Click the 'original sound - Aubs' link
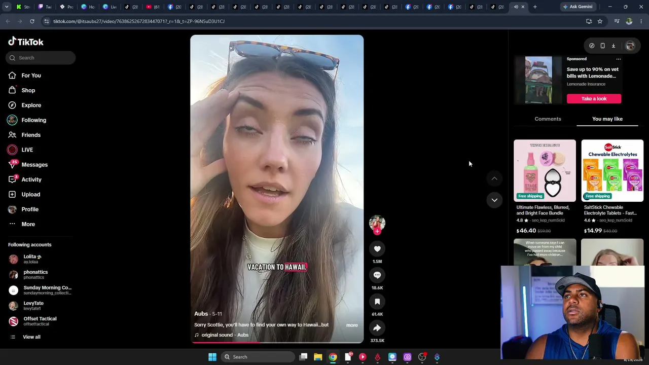 tap(225, 335)
